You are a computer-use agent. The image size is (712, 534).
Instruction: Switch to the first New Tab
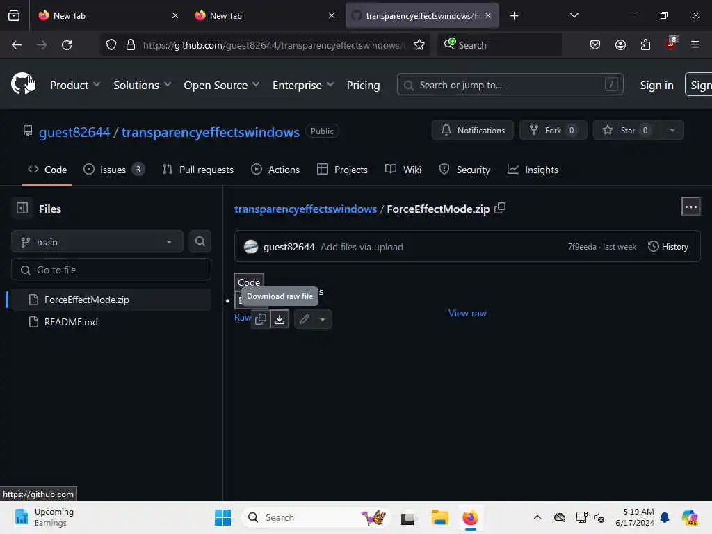pos(108,16)
